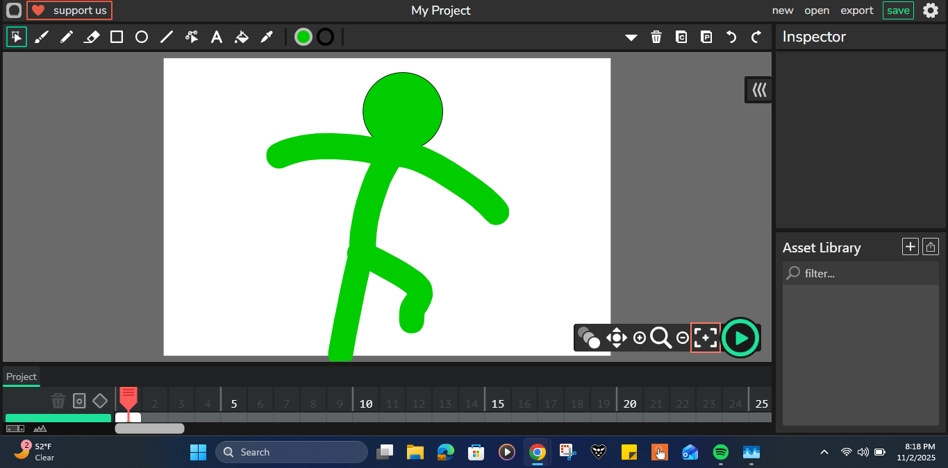Toggle onion skinning in canvas controls
948x468 pixels.
point(589,338)
